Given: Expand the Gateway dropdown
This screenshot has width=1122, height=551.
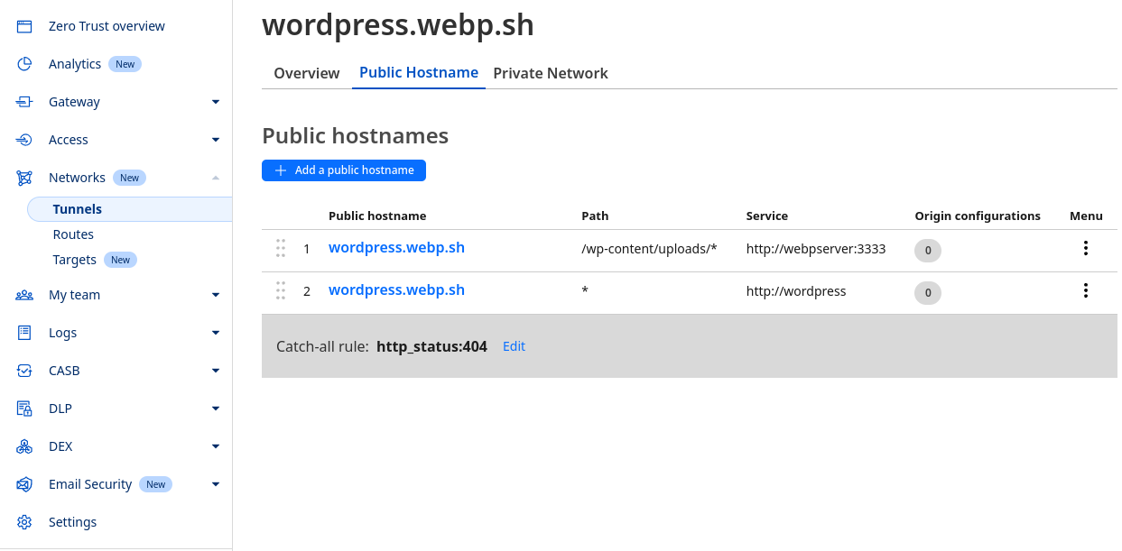Looking at the screenshot, I should pyautogui.click(x=216, y=101).
